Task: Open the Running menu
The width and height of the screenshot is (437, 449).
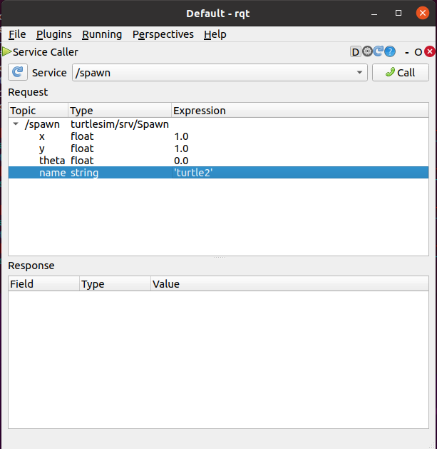Action: (102, 34)
